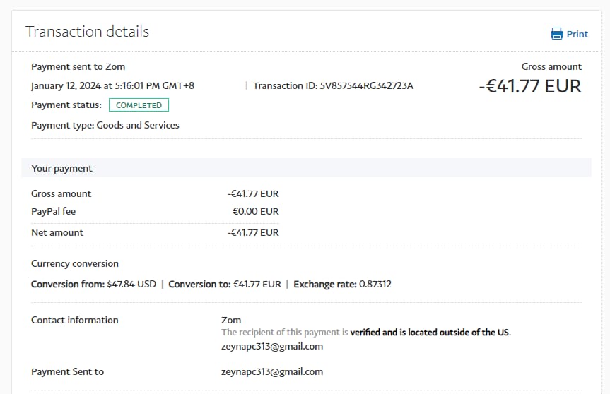The image size is (610, 394).
Task: Click 'Gross amount' row label in Your payment
Action: (61, 193)
